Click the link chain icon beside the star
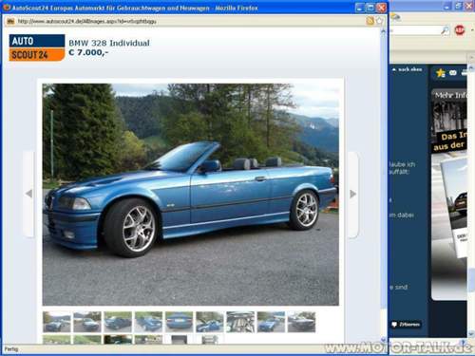 [453, 73]
